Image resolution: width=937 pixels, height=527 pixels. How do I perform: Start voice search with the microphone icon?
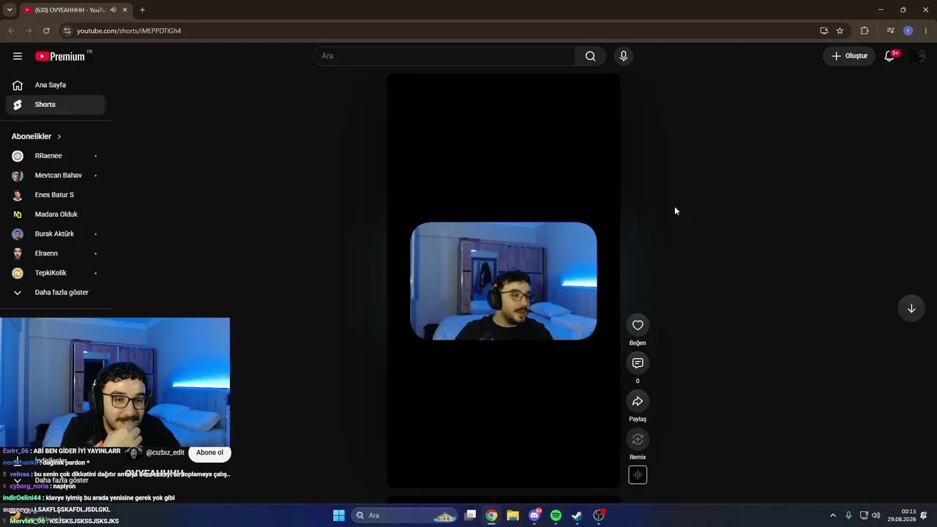pyautogui.click(x=624, y=56)
